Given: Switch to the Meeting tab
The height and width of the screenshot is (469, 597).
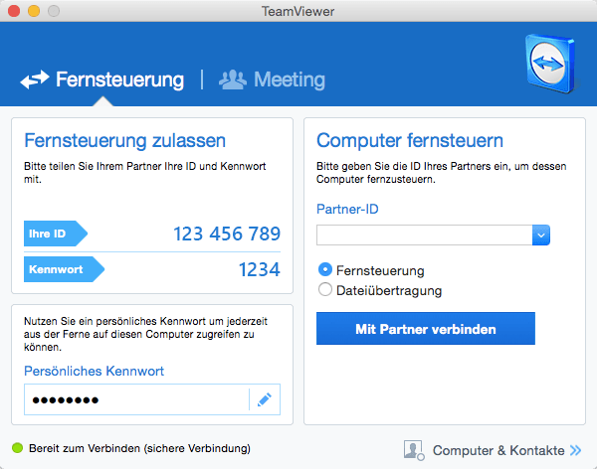Looking at the screenshot, I should tap(272, 79).
